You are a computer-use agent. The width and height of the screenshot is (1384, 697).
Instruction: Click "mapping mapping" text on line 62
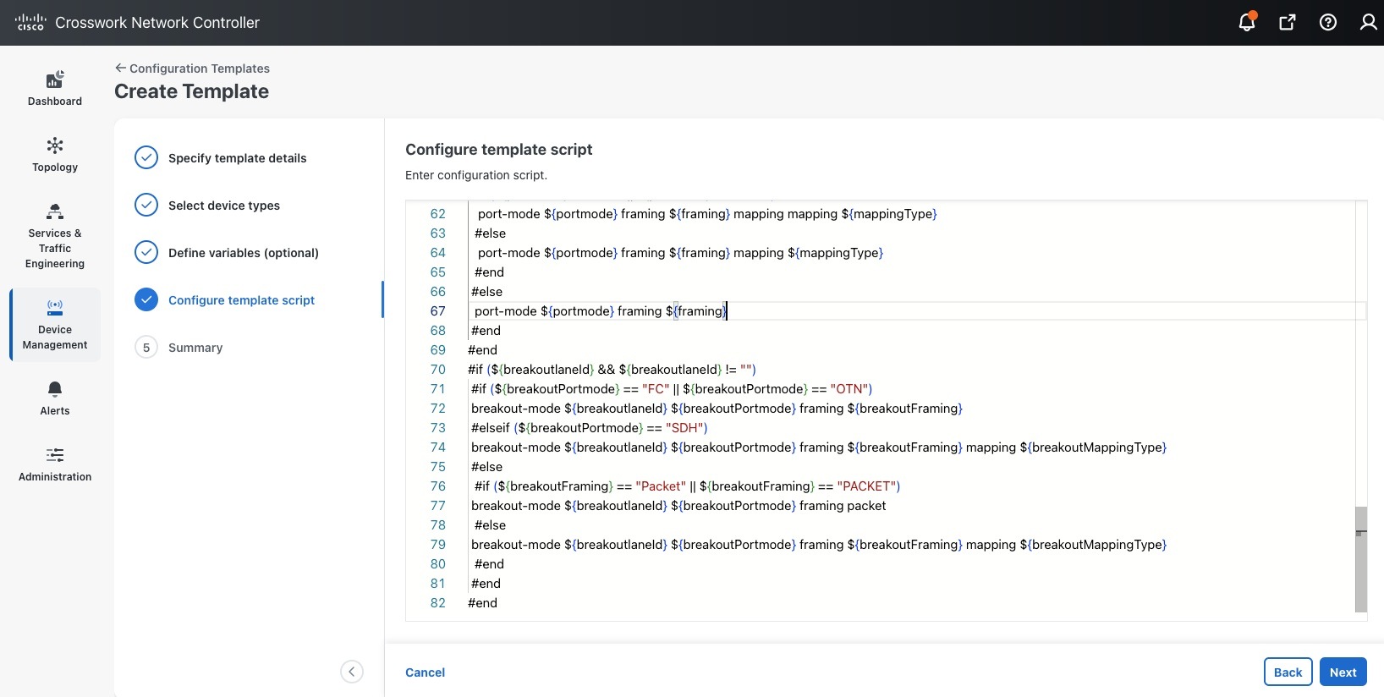tap(785, 214)
